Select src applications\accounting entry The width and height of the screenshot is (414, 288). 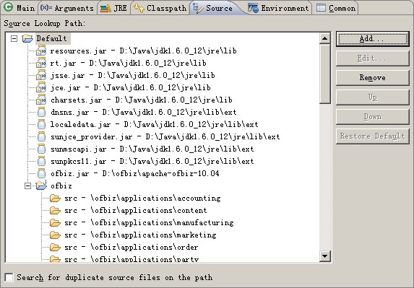tap(142, 198)
